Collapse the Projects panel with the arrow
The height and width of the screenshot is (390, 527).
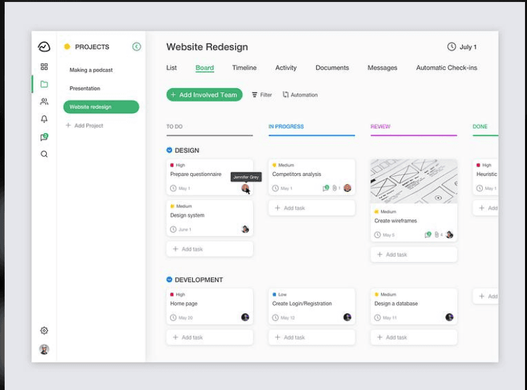(137, 47)
